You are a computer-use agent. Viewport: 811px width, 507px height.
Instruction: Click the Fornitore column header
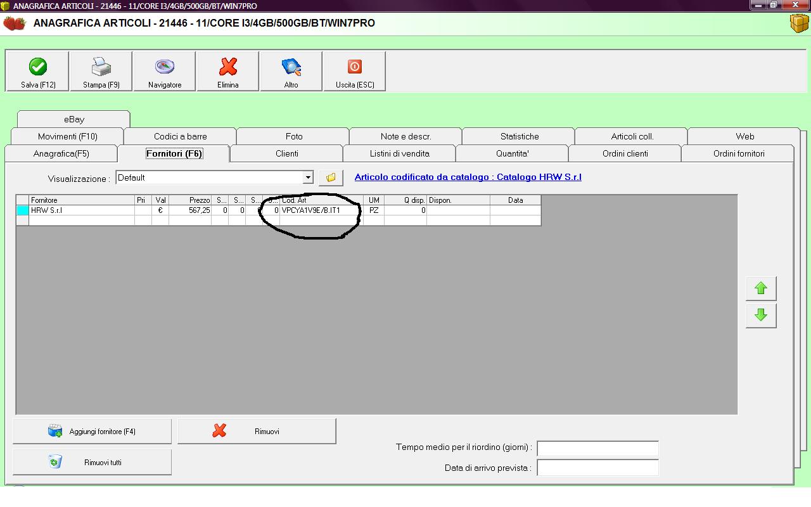click(x=82, y=200)
